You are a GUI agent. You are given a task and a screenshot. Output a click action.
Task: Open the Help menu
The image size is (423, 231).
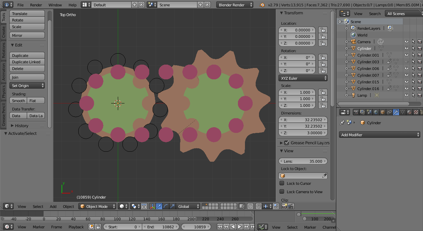(x=73, y=5)
